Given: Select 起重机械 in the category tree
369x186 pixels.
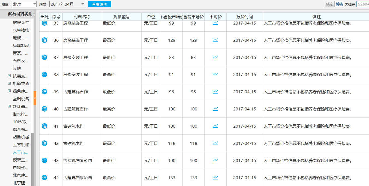Looking at the screenshot, I should 21,137.
